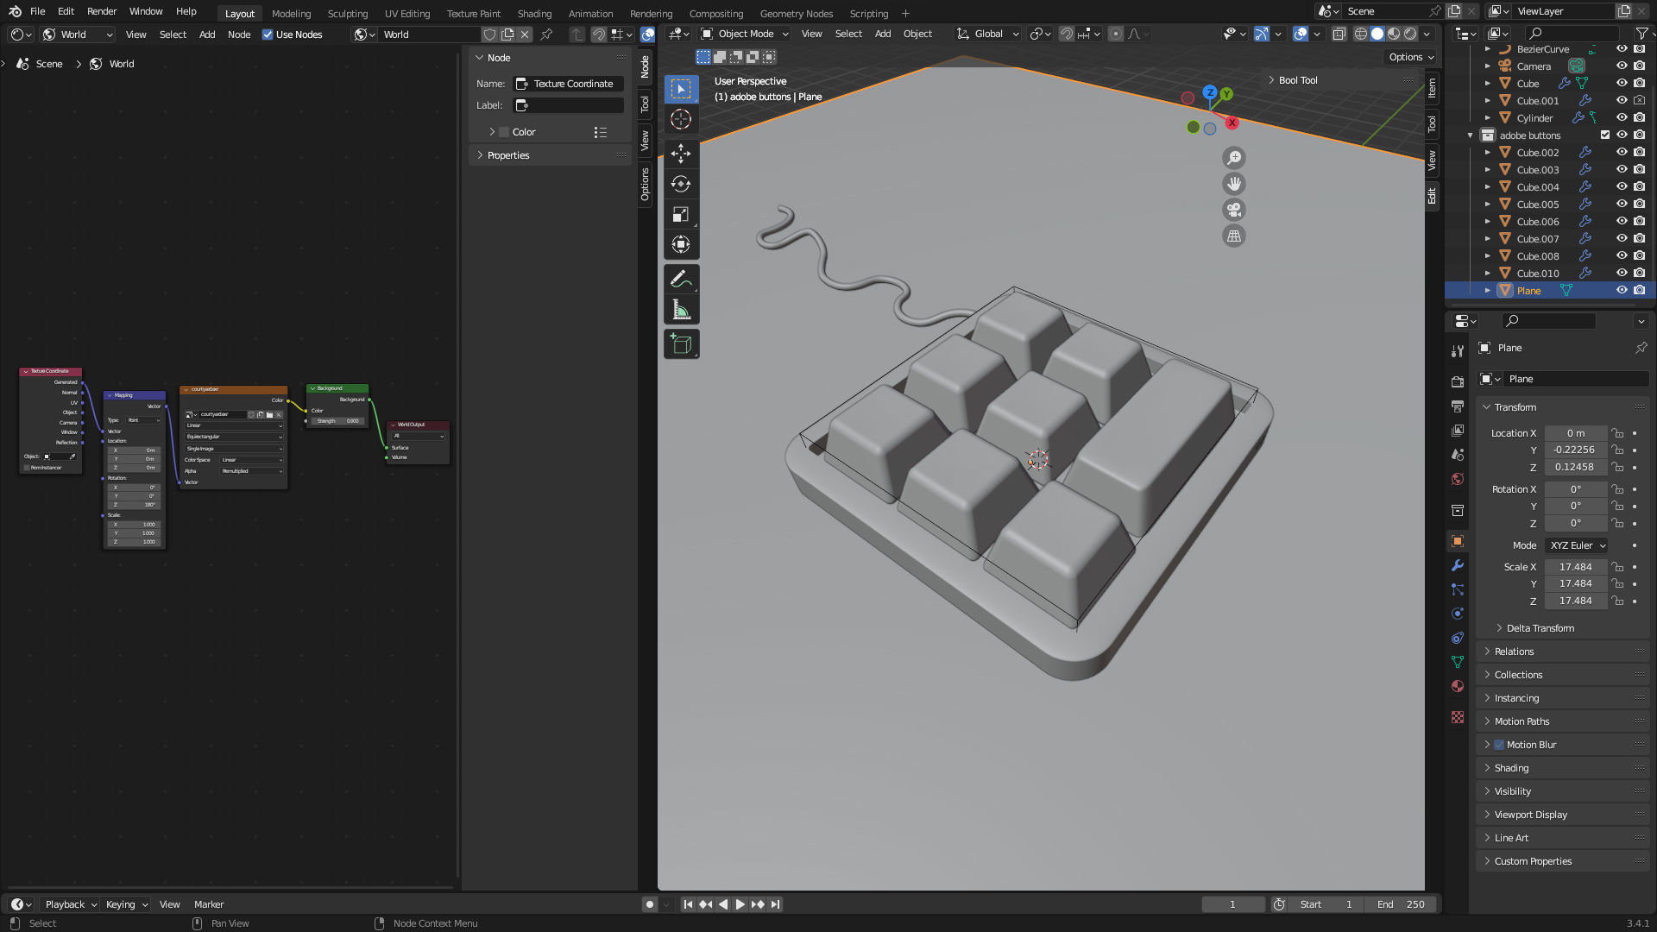This screenshot has height=932, width=1657.
Task: Switch to the Shading workspace tab
Action: [534, 13]
